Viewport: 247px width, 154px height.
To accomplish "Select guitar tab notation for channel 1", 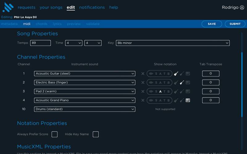I will (176, 74).
